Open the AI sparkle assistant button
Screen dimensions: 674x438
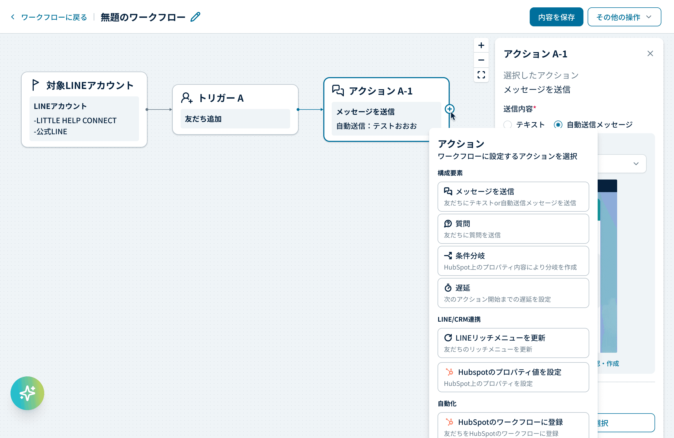click(x=27, y=393)
